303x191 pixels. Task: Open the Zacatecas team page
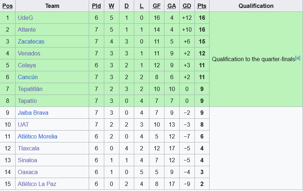(x=31, y=41)
